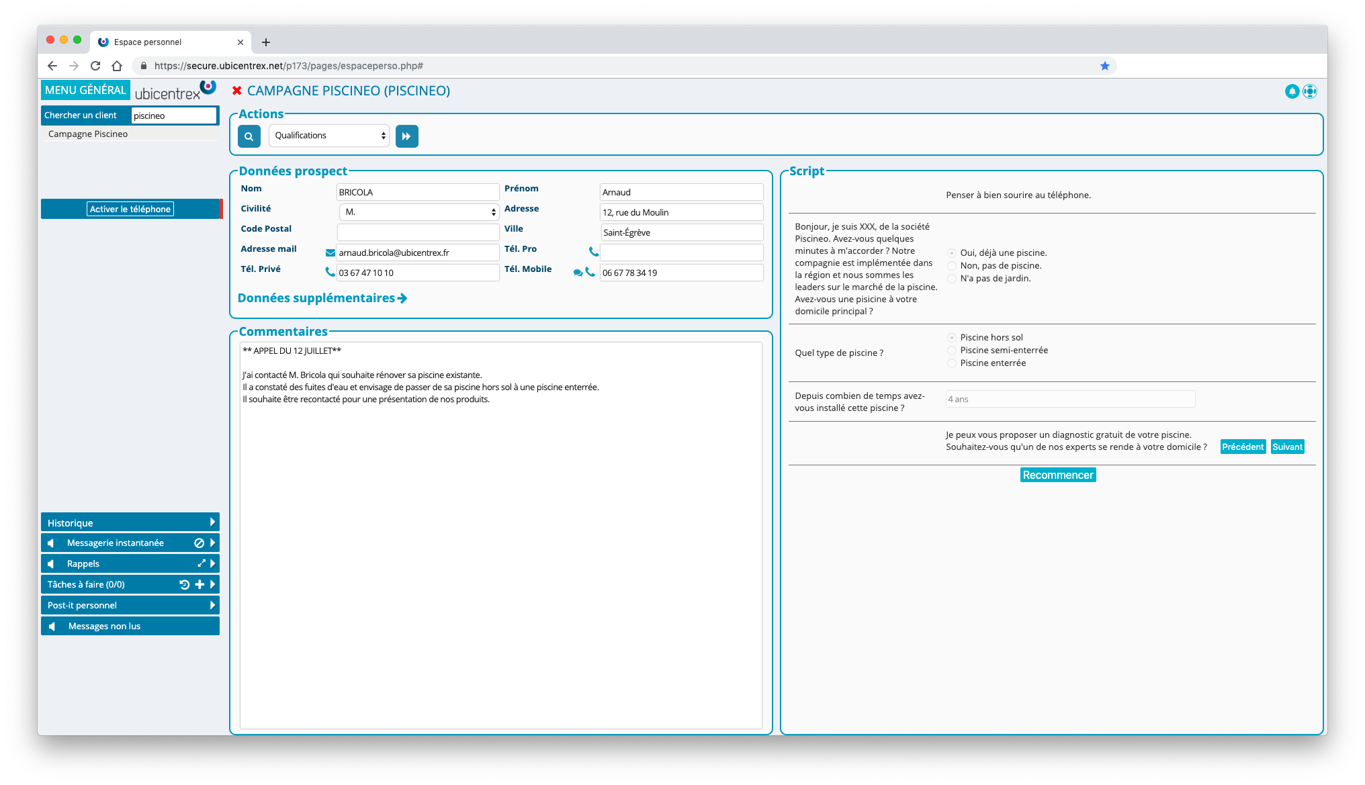Click the Précédent script button
Image resolution: width=1365 pixels, height=785 pixels.
1243,447
